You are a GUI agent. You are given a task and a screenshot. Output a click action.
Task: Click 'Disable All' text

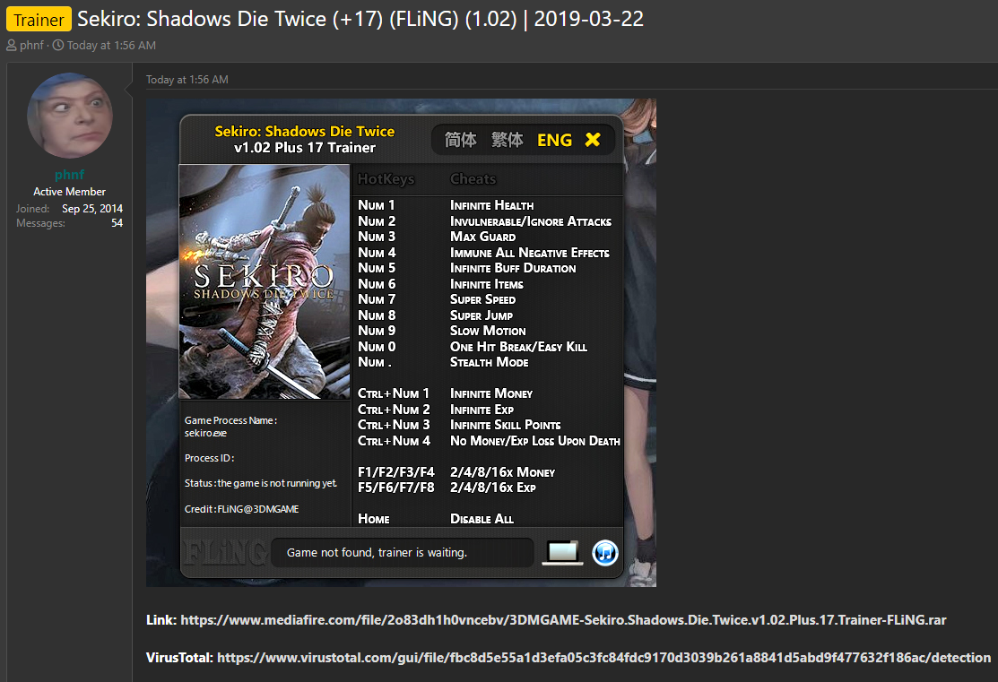(x=482, y=519)
